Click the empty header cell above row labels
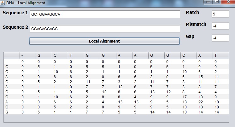Screen dimensions: 235x127 point(12,55)
